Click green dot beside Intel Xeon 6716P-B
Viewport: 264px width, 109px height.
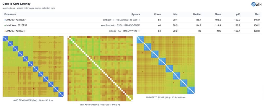coord(5,25)
